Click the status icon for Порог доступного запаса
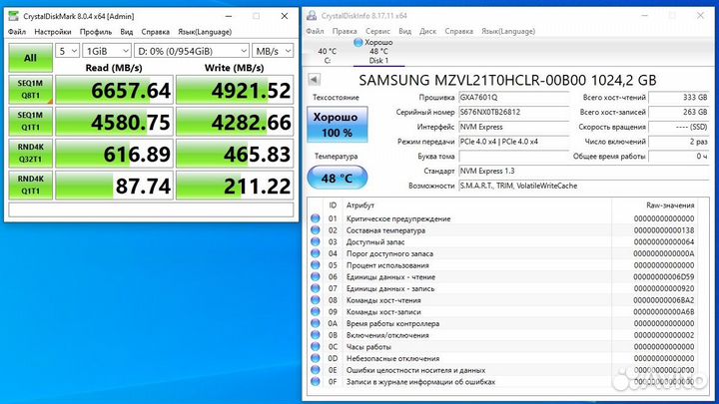Viewport: 719px width, 404px height. [315, 253]
